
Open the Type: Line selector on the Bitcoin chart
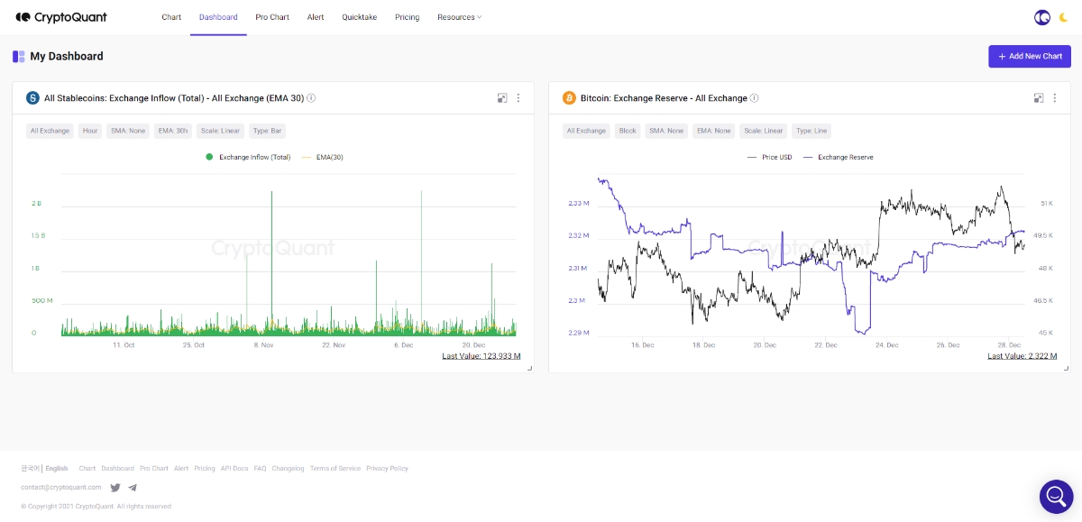(811, 131)
